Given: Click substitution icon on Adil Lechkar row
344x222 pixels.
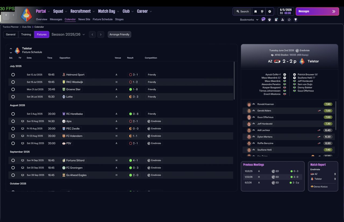Looking at the screenshot, I should coord(319,130).
